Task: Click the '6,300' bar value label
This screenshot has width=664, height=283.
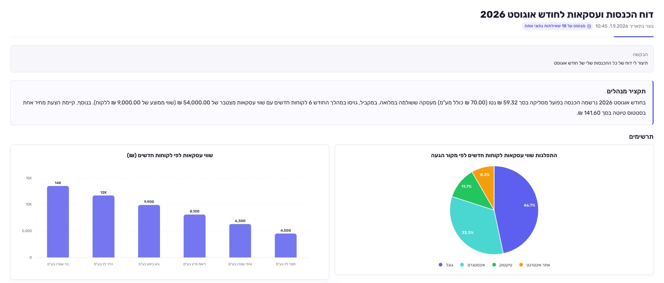Action: (240, 221)
